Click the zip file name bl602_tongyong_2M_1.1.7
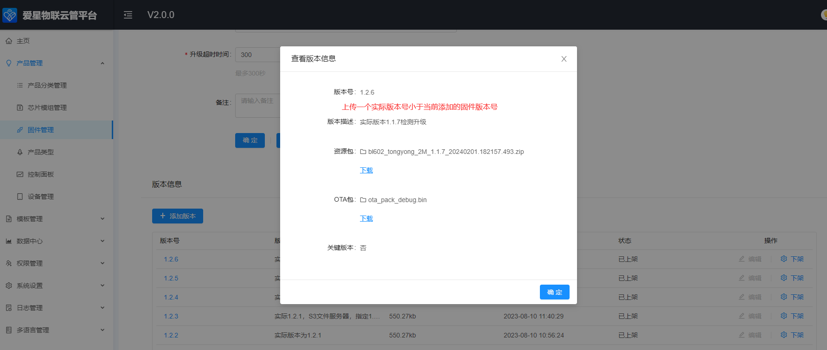This screenshot has height=350, width=827. tap(446, 152)
